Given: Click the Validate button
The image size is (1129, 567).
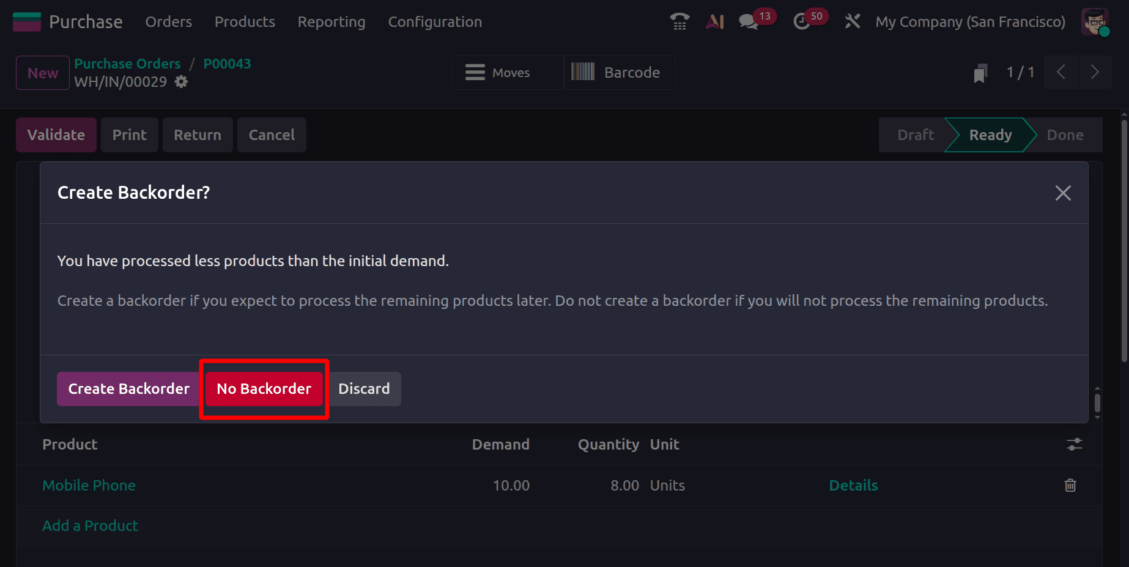Looking at the screenshot, I should coord(56,135).
